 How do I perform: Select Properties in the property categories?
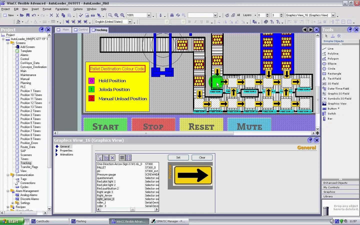tap(66, 150)
